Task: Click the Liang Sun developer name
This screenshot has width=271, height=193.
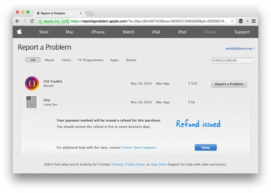Action: 50,104
